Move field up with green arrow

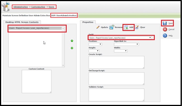click(72, 41)
